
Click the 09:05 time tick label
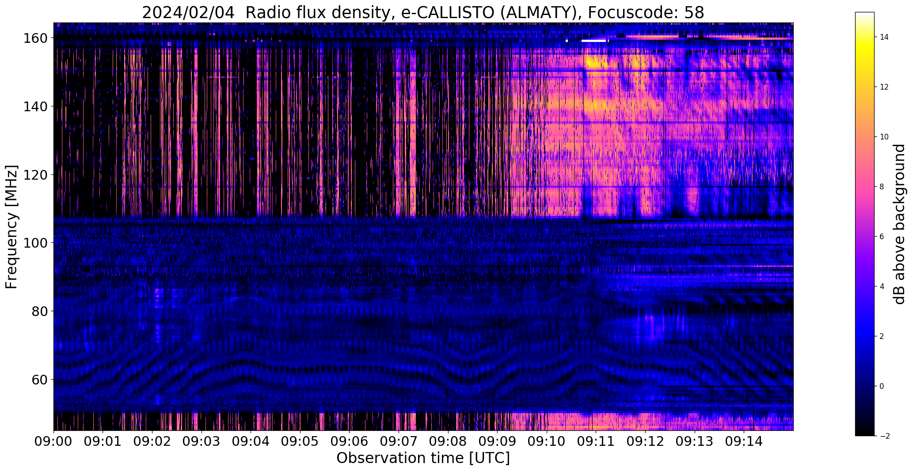300,441
